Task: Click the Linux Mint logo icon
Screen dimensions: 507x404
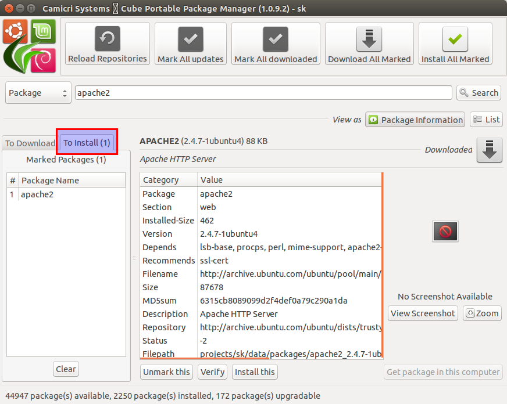Action: 44,31
